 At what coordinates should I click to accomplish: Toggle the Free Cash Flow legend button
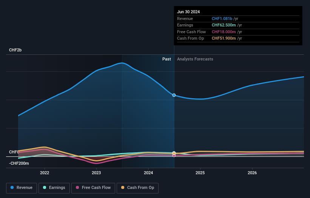93,188
